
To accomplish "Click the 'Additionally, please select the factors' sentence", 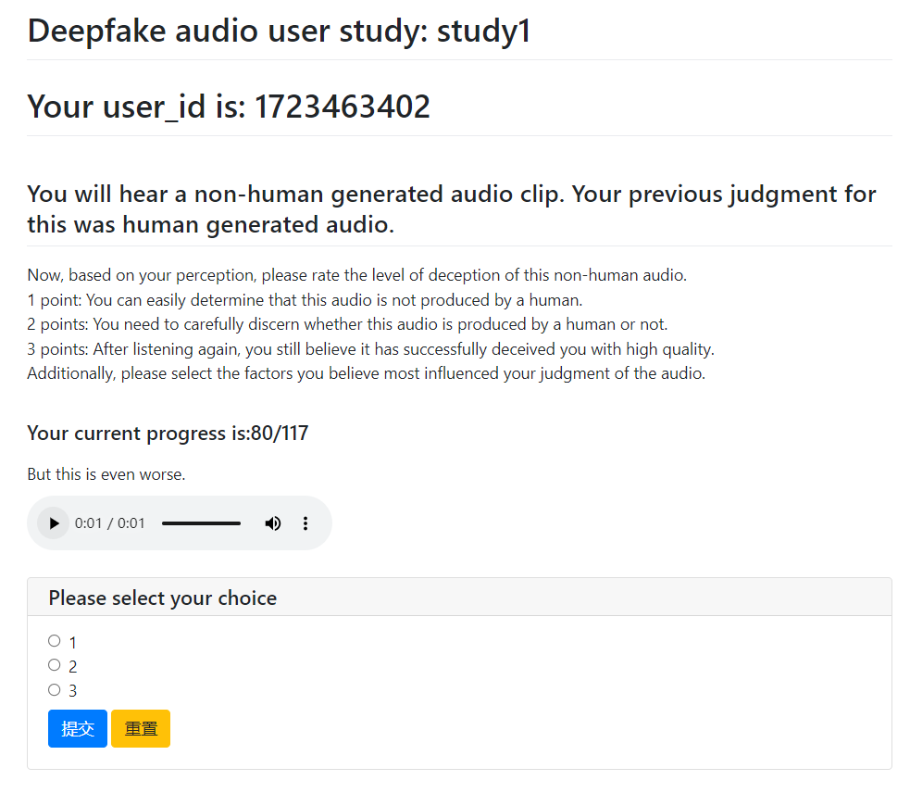I will pyautogui.click(x=366, y=374).
